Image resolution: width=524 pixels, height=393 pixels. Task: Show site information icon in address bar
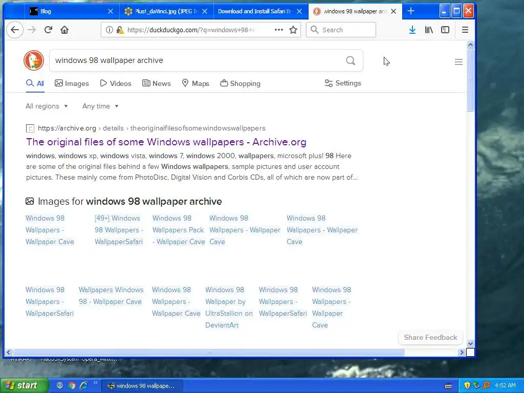[110, 30]
